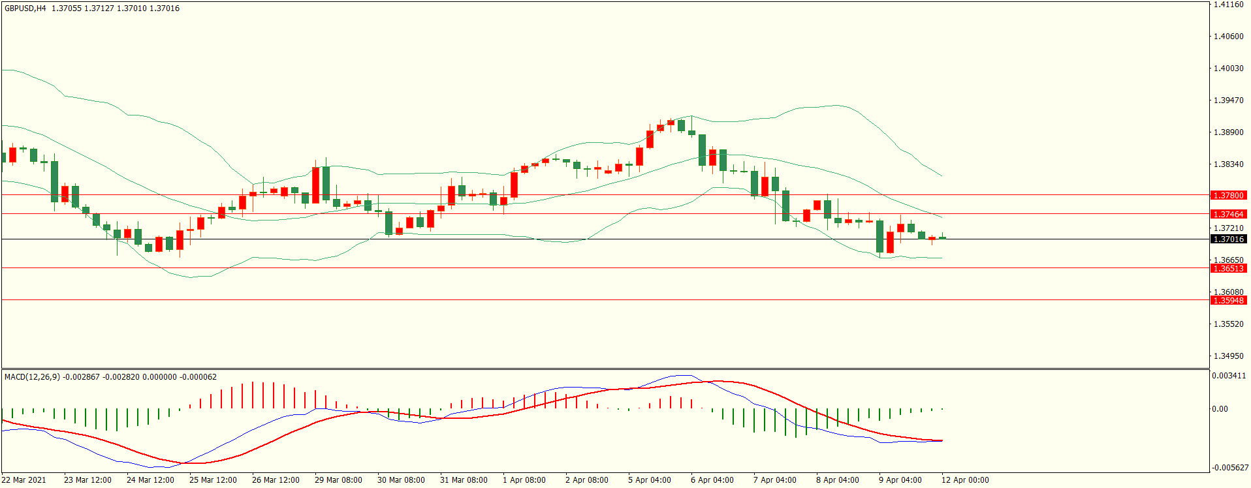1251x488 pixels.
Task: Click the 22 Mar 2021 date label
Action: click(24, 480)
